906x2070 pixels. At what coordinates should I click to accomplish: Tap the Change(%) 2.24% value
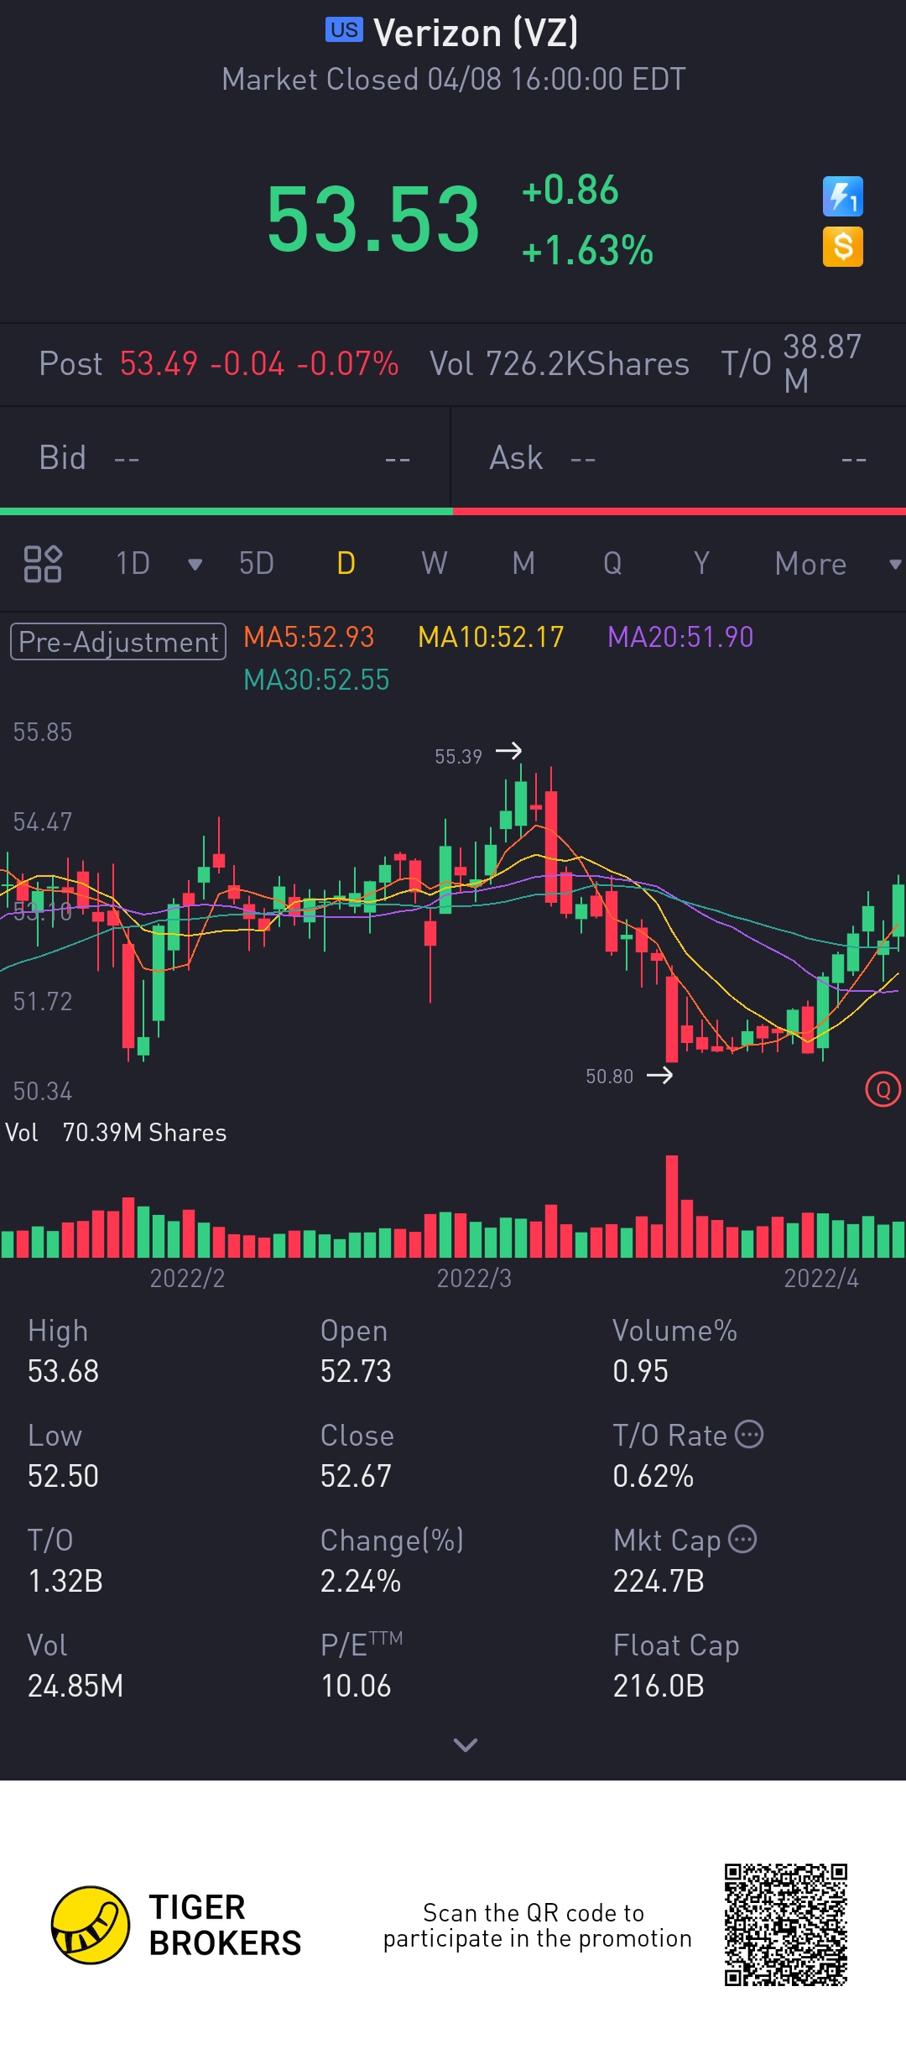coord(360,1581)
